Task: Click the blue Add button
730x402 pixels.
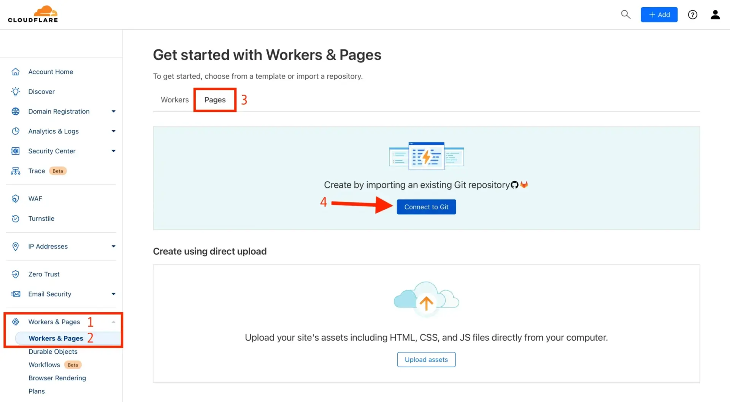Action: coord(659,14)
